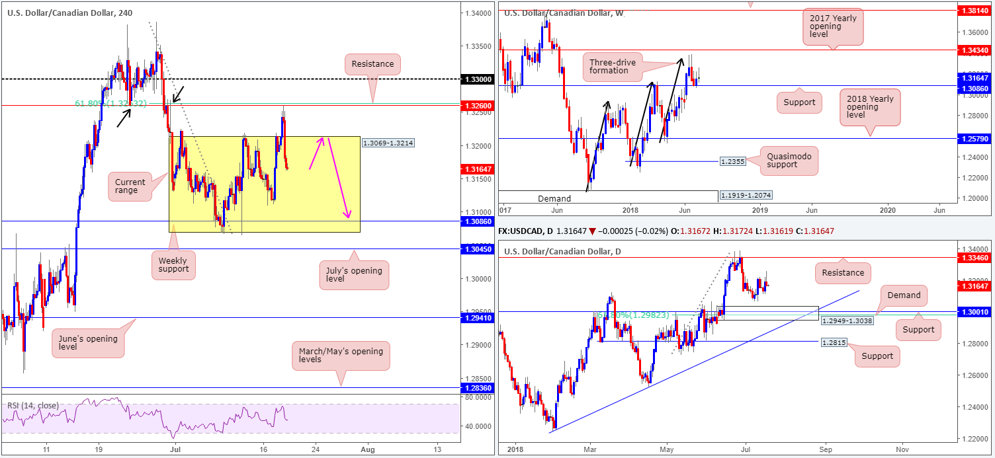Click the 1.3069-1.3214 range label
The image size is (995, 458).
(388, 142)
